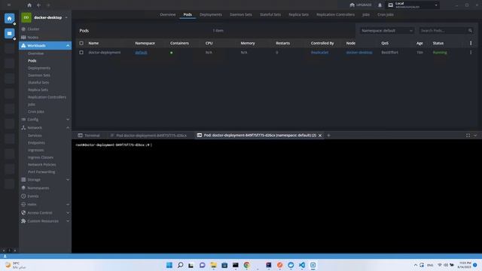
Task: Open Port Forwarding in sidebar
Action: coord(41,172)
